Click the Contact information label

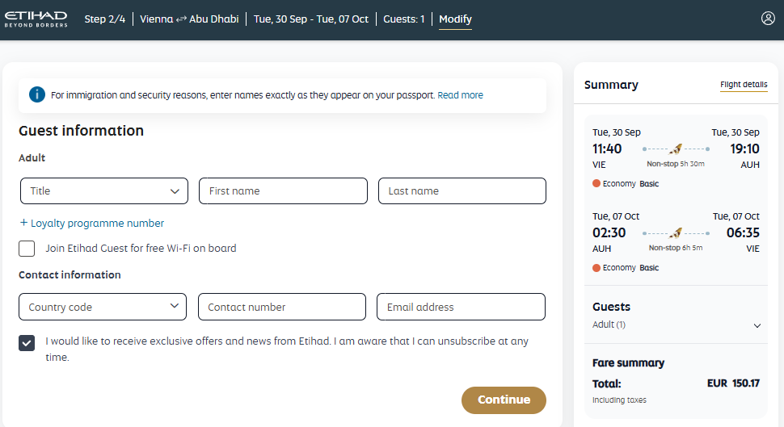click(70, 274)
